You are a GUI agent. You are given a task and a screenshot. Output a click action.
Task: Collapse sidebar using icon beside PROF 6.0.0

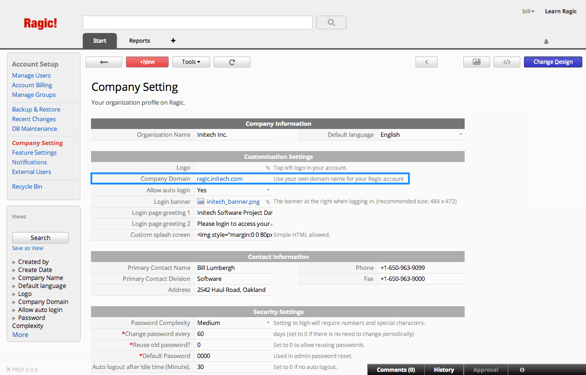8,369
